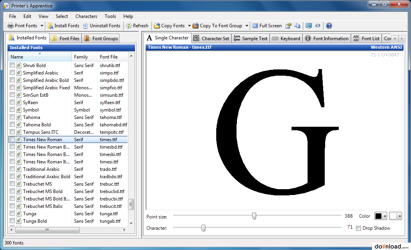This screenshot has width=411, height=250.
Task: Open the Select menu
Action: click(62, 16)
